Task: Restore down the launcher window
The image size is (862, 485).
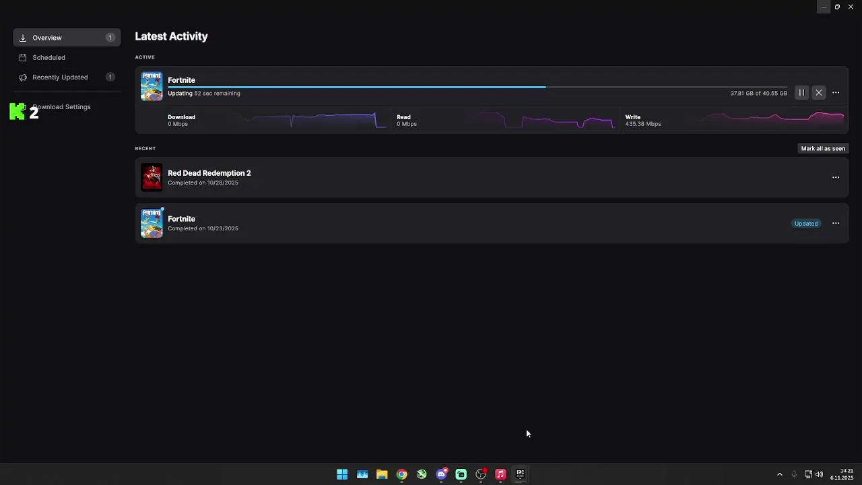Action: (x=837, y=7)
